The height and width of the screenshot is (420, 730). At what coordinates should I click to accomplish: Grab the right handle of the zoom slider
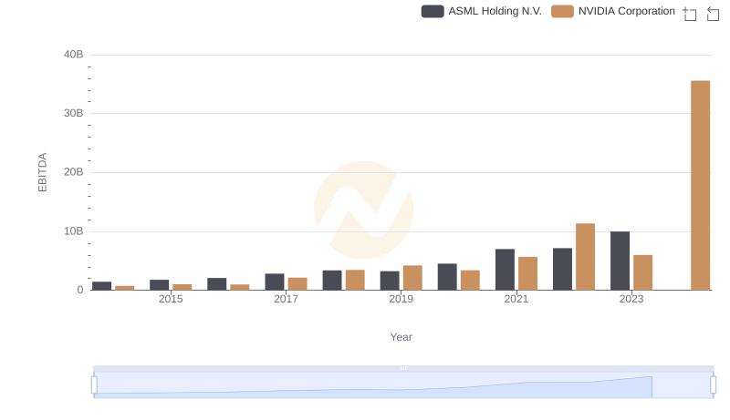click(x=714, y=385)
